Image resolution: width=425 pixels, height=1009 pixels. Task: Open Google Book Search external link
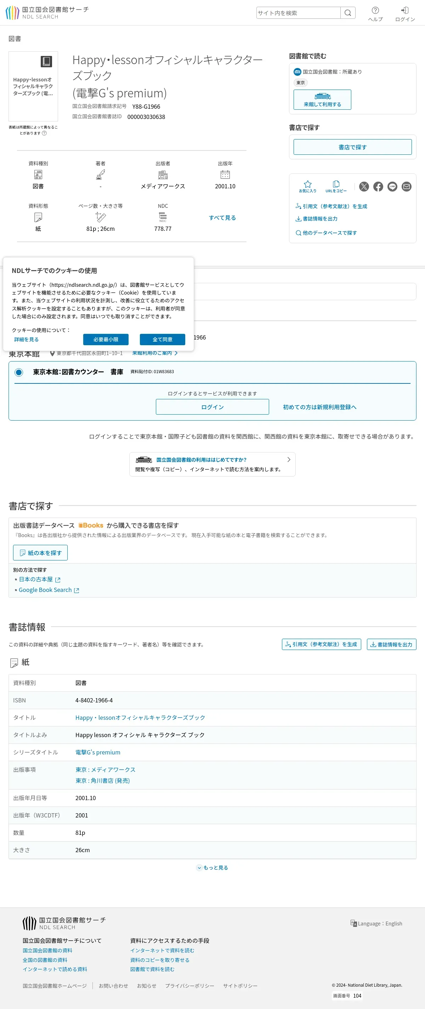pyautogui.click(x=49, y=590)
